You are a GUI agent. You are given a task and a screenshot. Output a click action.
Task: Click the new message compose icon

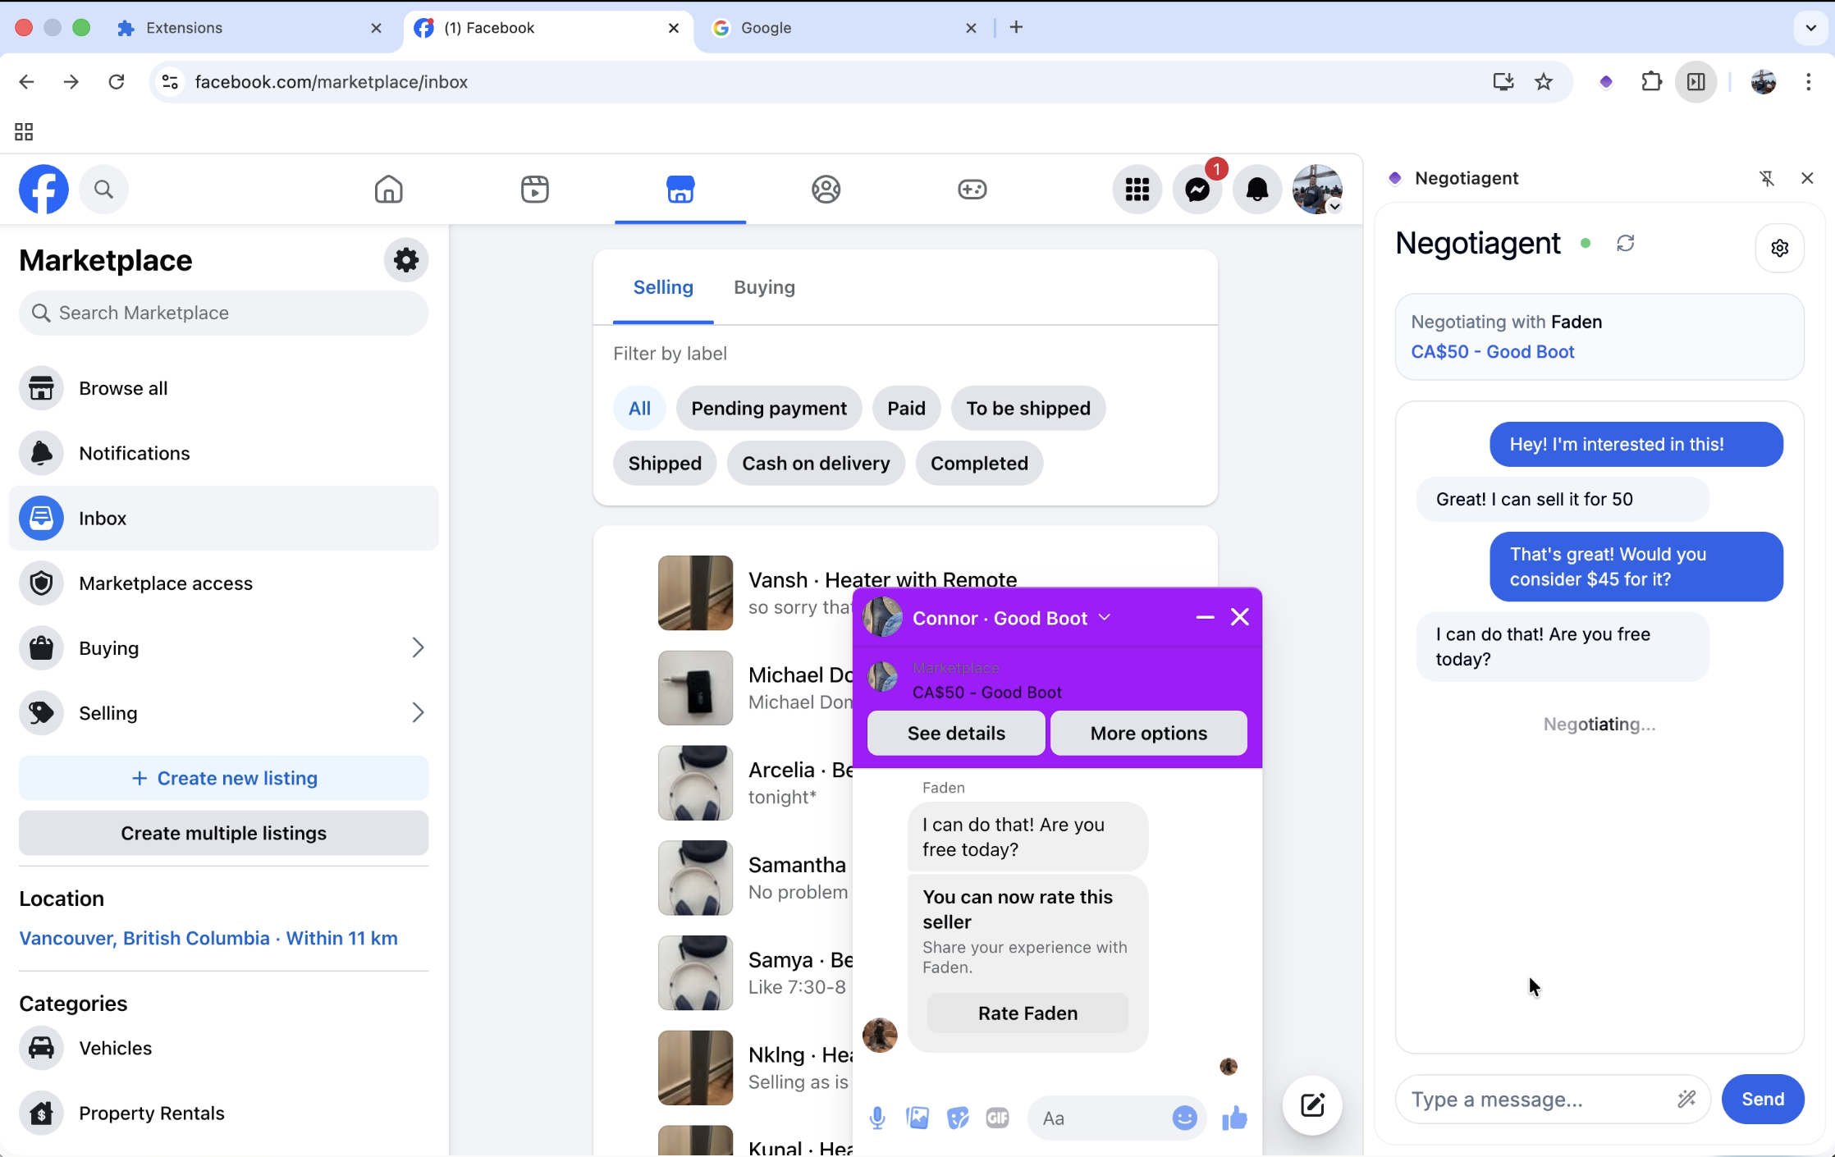coord(1312,1105)
